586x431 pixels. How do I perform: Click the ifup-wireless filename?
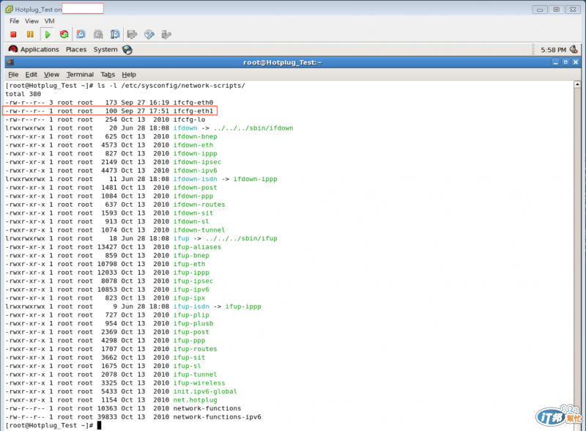pos(199,383)
